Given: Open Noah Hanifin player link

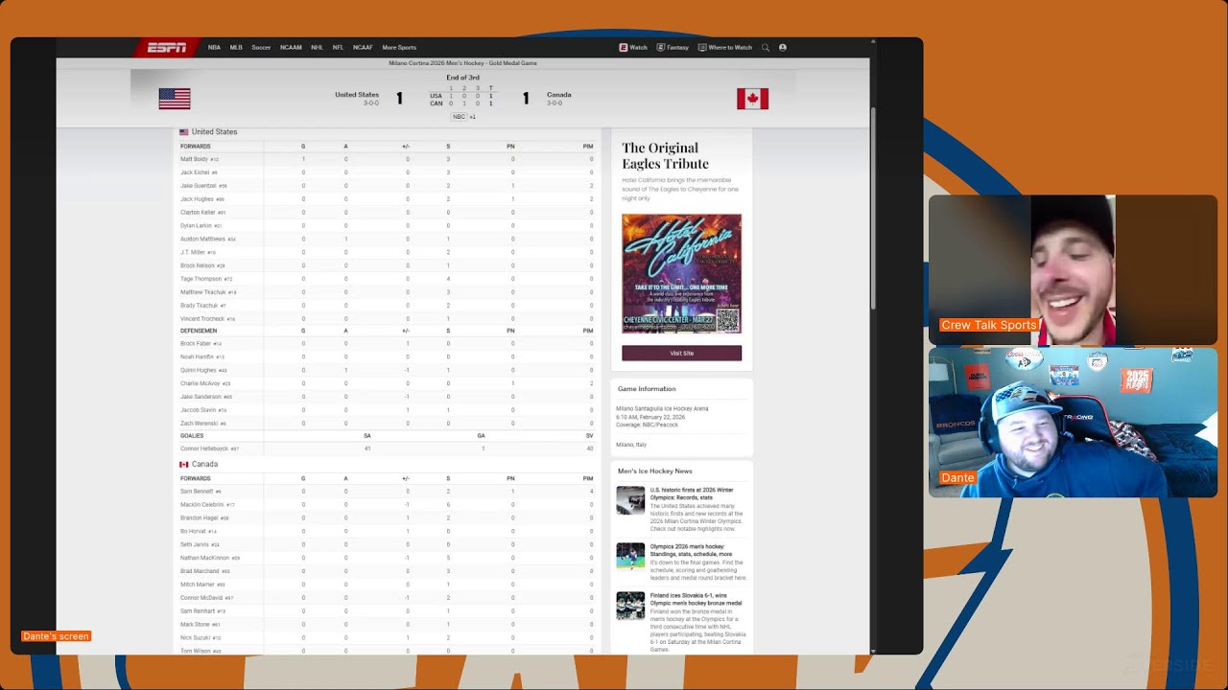Looking at the screenshot, I should pyautogui.click(x=198, y=356).
